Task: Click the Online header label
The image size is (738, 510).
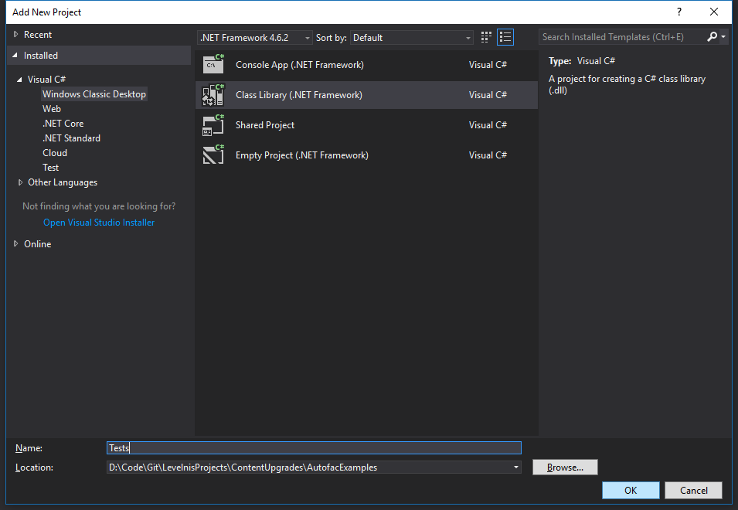Action: 38,243
